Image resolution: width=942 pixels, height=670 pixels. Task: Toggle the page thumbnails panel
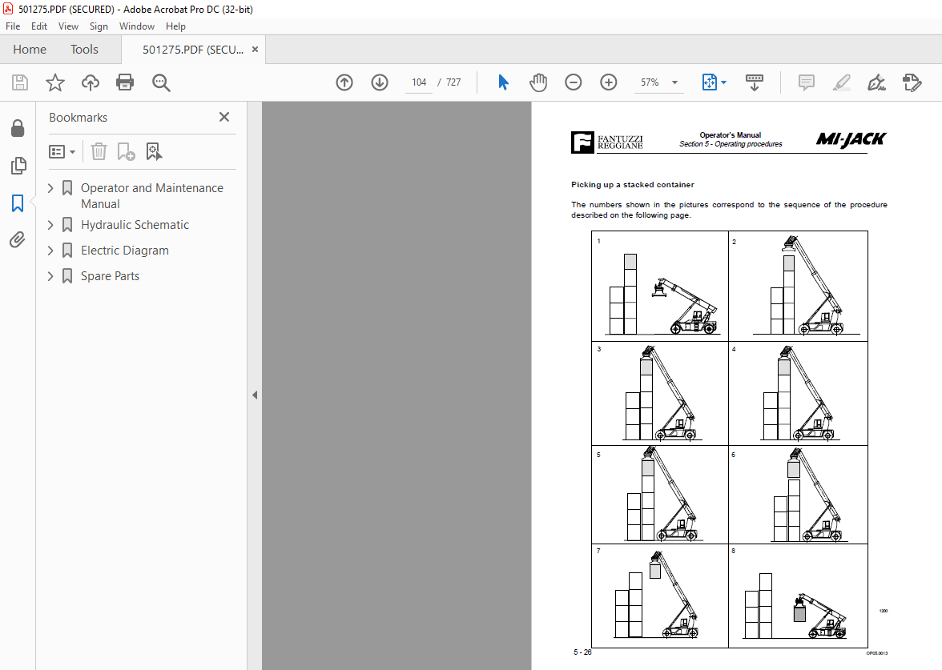click(18, 166)
